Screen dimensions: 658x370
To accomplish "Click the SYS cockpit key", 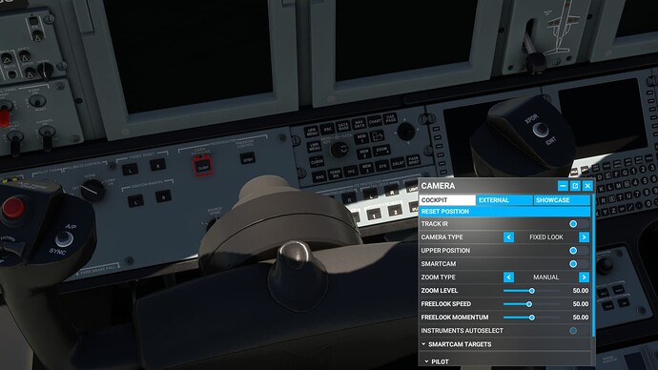I will pyautogui.click(x=382, y=166).
